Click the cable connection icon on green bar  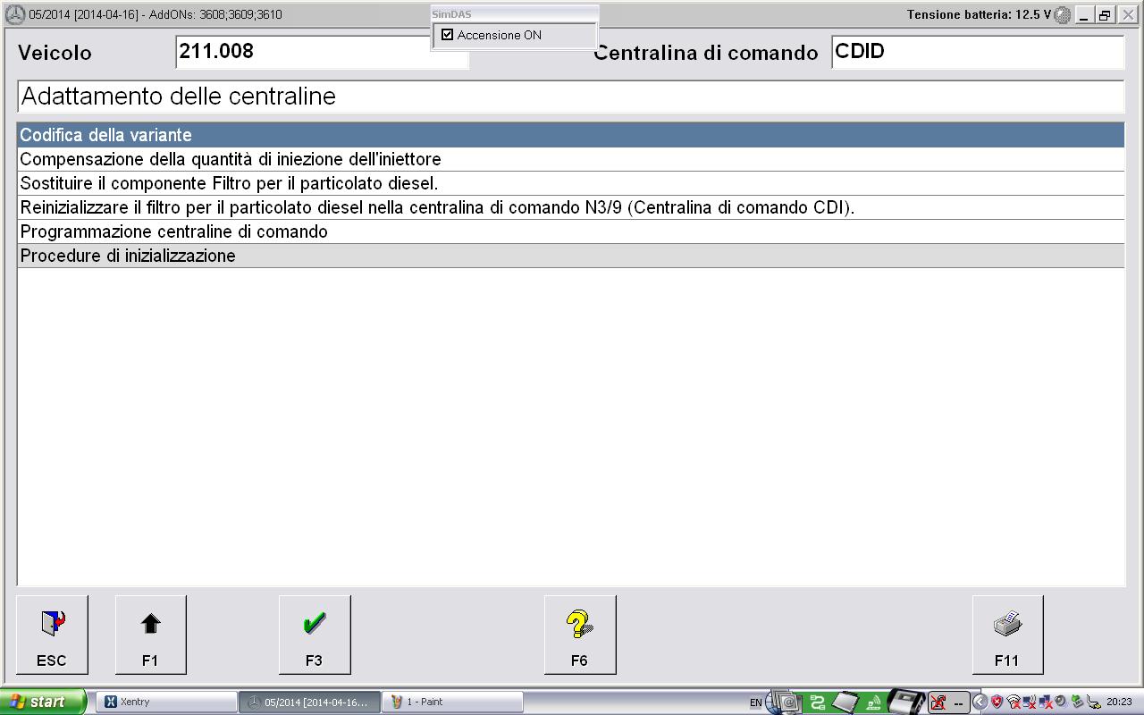(817, 702)
